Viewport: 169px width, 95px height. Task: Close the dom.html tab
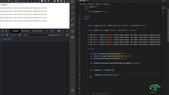(88, 1)
